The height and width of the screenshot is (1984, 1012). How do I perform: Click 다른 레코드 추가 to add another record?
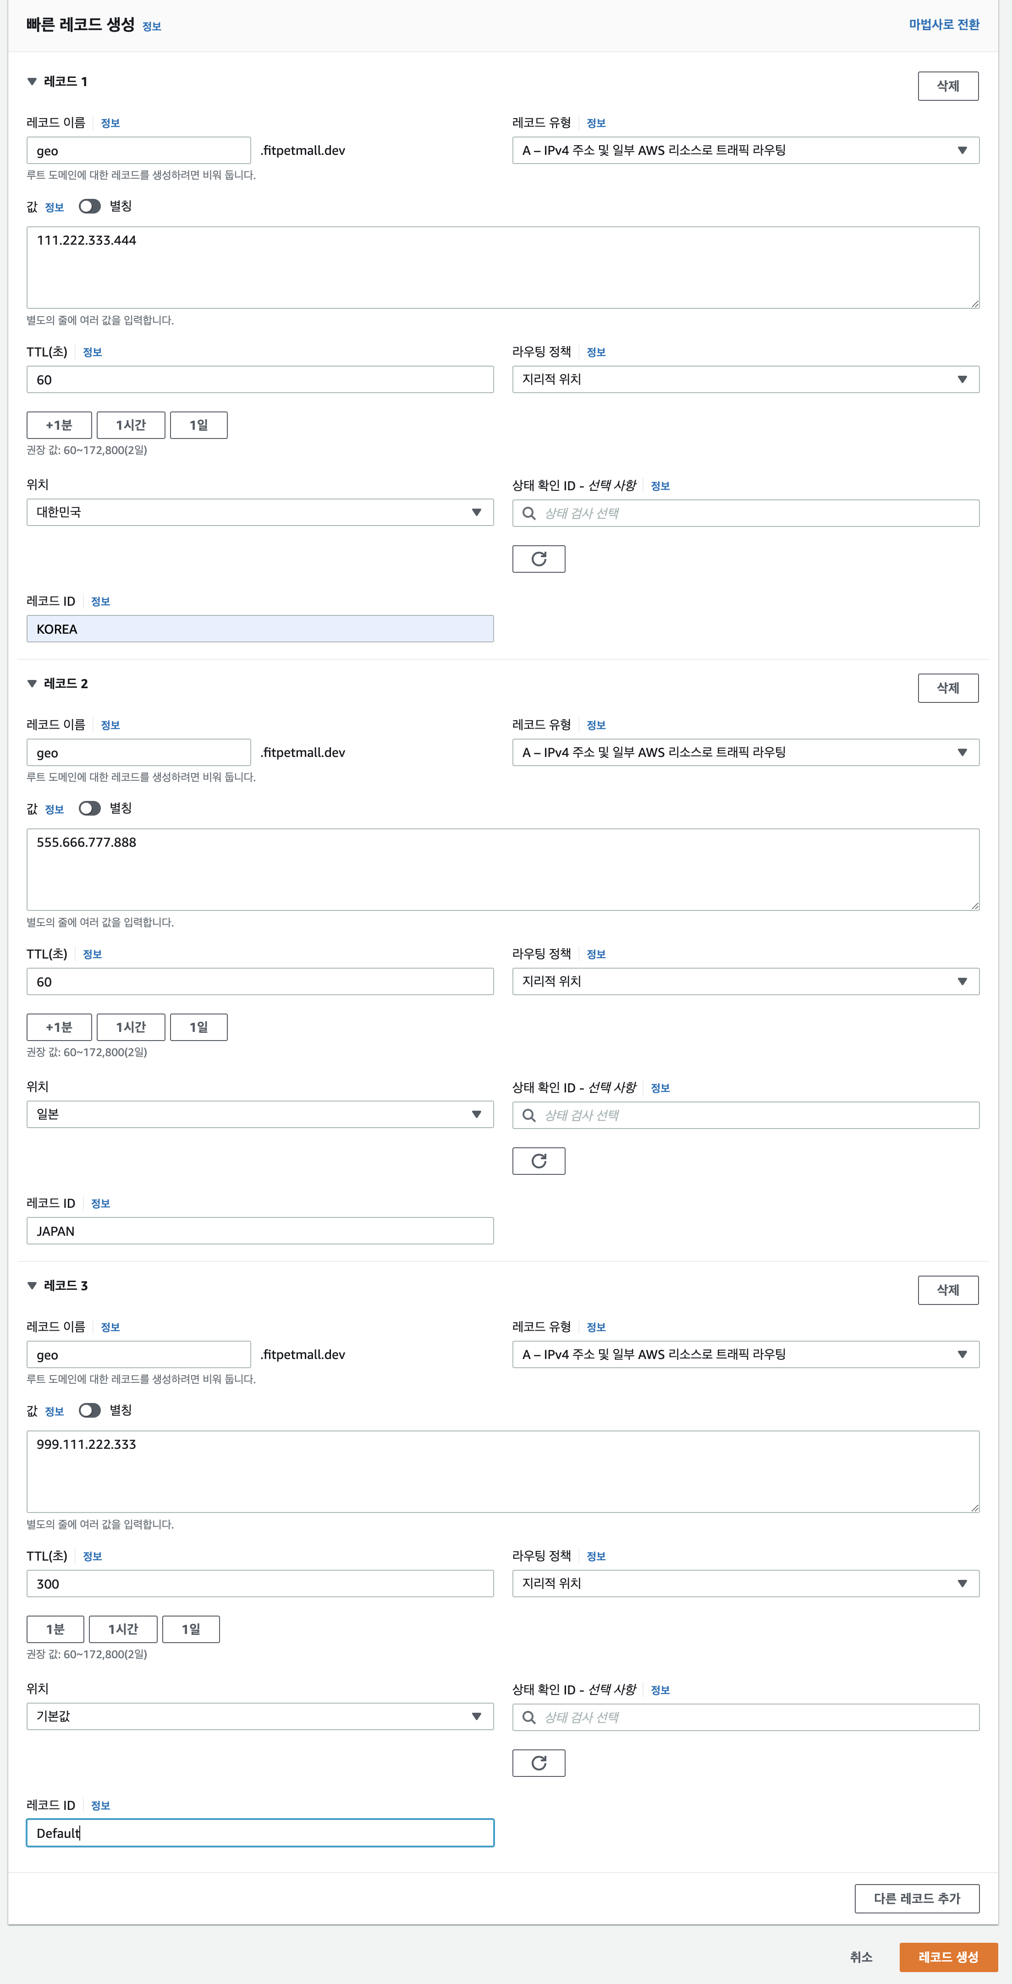click(917, 1898)
